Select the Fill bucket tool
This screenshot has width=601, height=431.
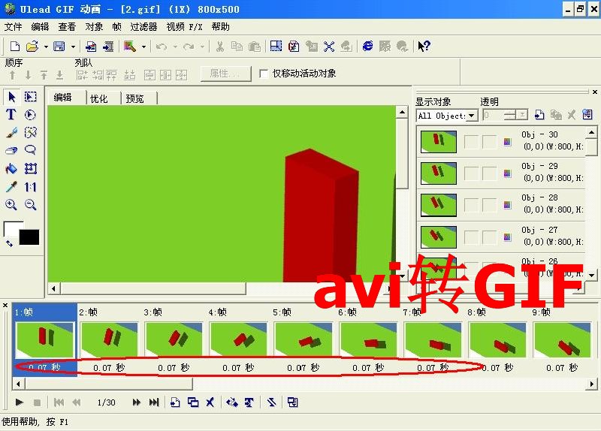pos(11,168)
